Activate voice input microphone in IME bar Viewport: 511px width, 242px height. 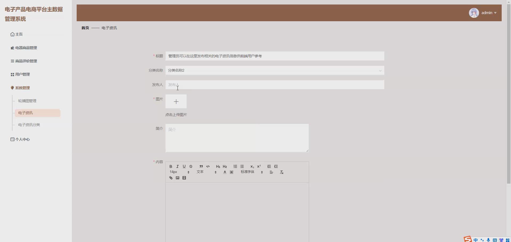coord(488,240)
